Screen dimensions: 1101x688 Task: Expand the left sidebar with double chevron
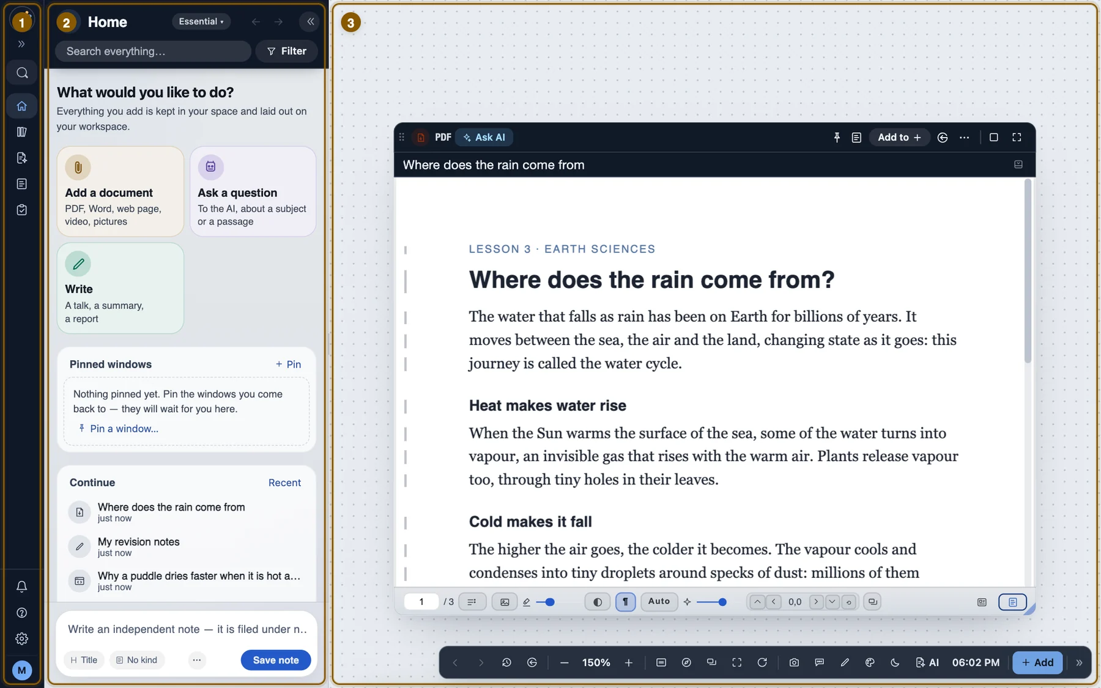click(x=22, y=44)
